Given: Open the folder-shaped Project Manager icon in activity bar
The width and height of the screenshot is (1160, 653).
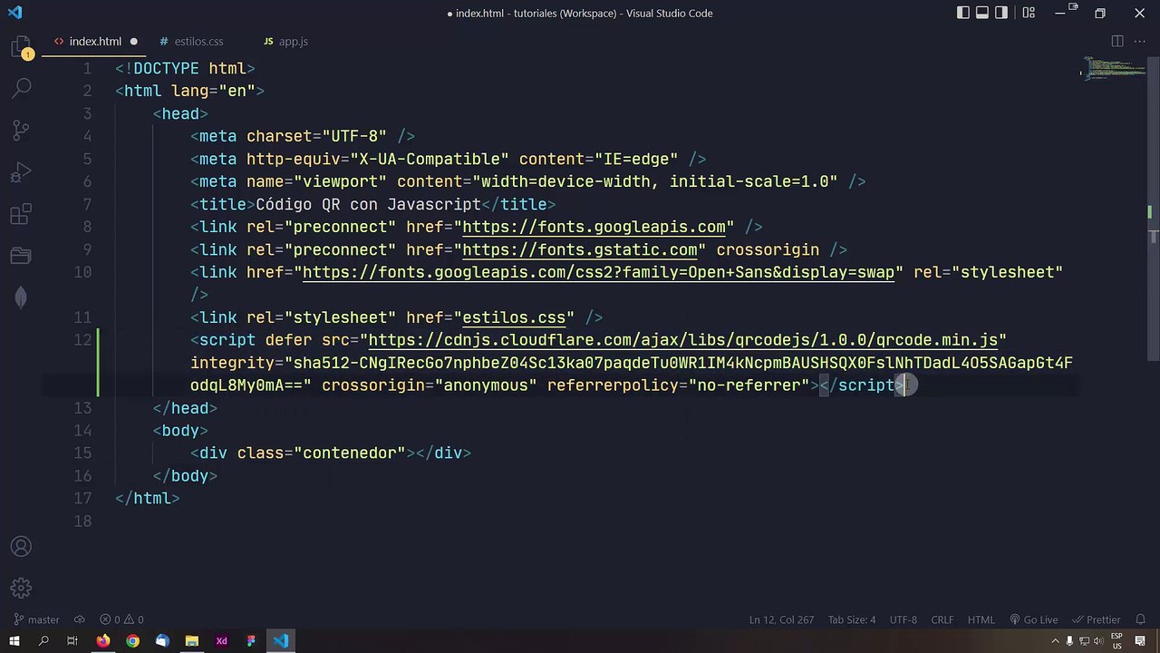Looking at the screenshot, I should tap(22, 257).
